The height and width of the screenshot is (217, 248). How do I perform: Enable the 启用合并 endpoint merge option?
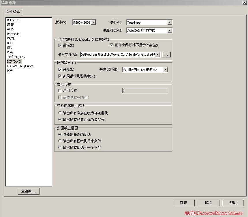pyautogui.click(x=60, y=90)
